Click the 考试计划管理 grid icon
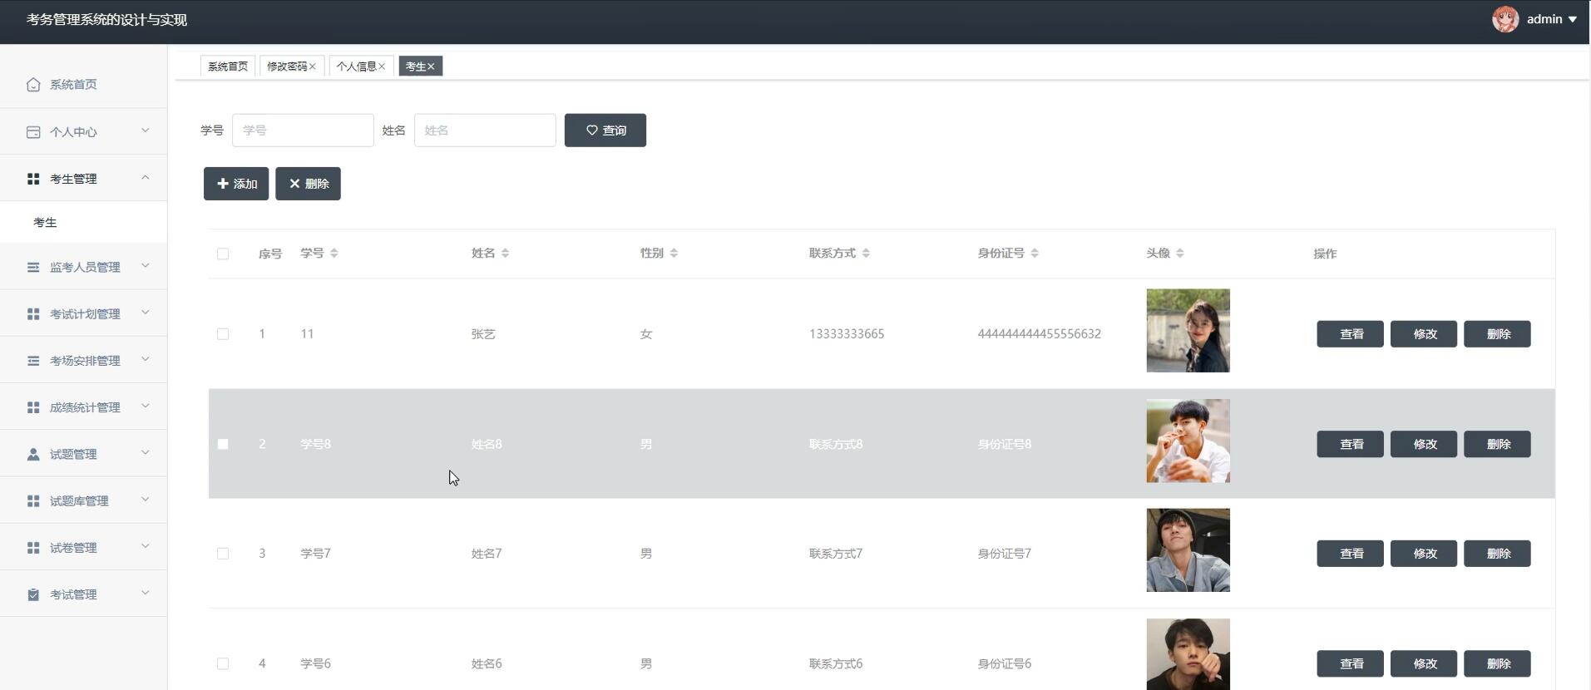 pos(33,313)
